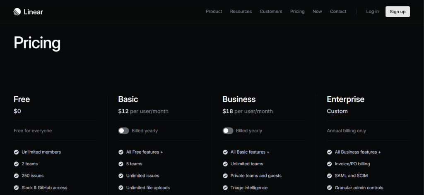Click checkmark icon next to 250 issues
This screenshot has height=195, width=424.
pyautogui.click(x=16, y=176)
